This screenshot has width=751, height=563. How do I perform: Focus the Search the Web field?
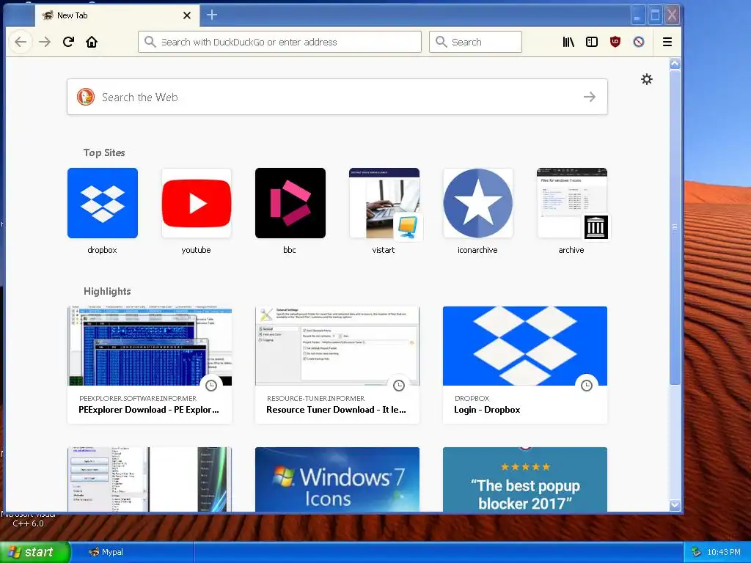tap(337, 97)
